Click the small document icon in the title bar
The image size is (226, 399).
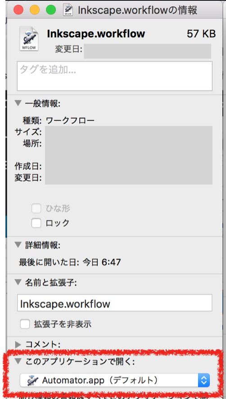(68, 10)
